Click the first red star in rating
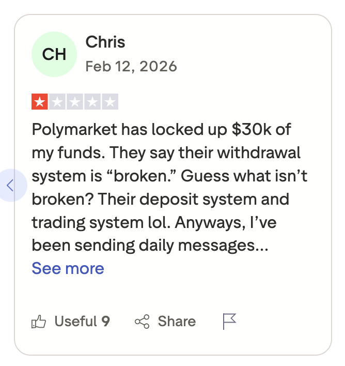 pos(40,102)
